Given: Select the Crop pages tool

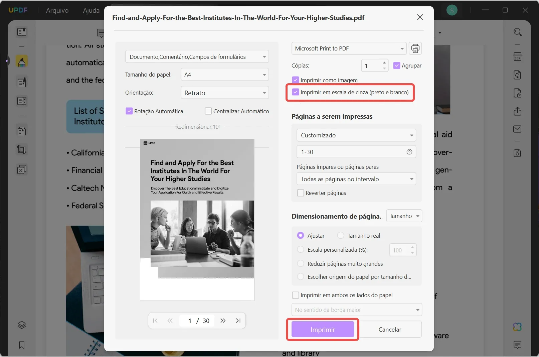Looking at the screenshot, I should point(22,149).
